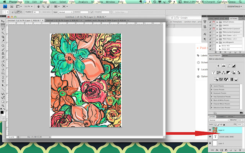This screenshot has width=245, height=153.
Task: Expand Levels Presets list
Action: point(212,86)
